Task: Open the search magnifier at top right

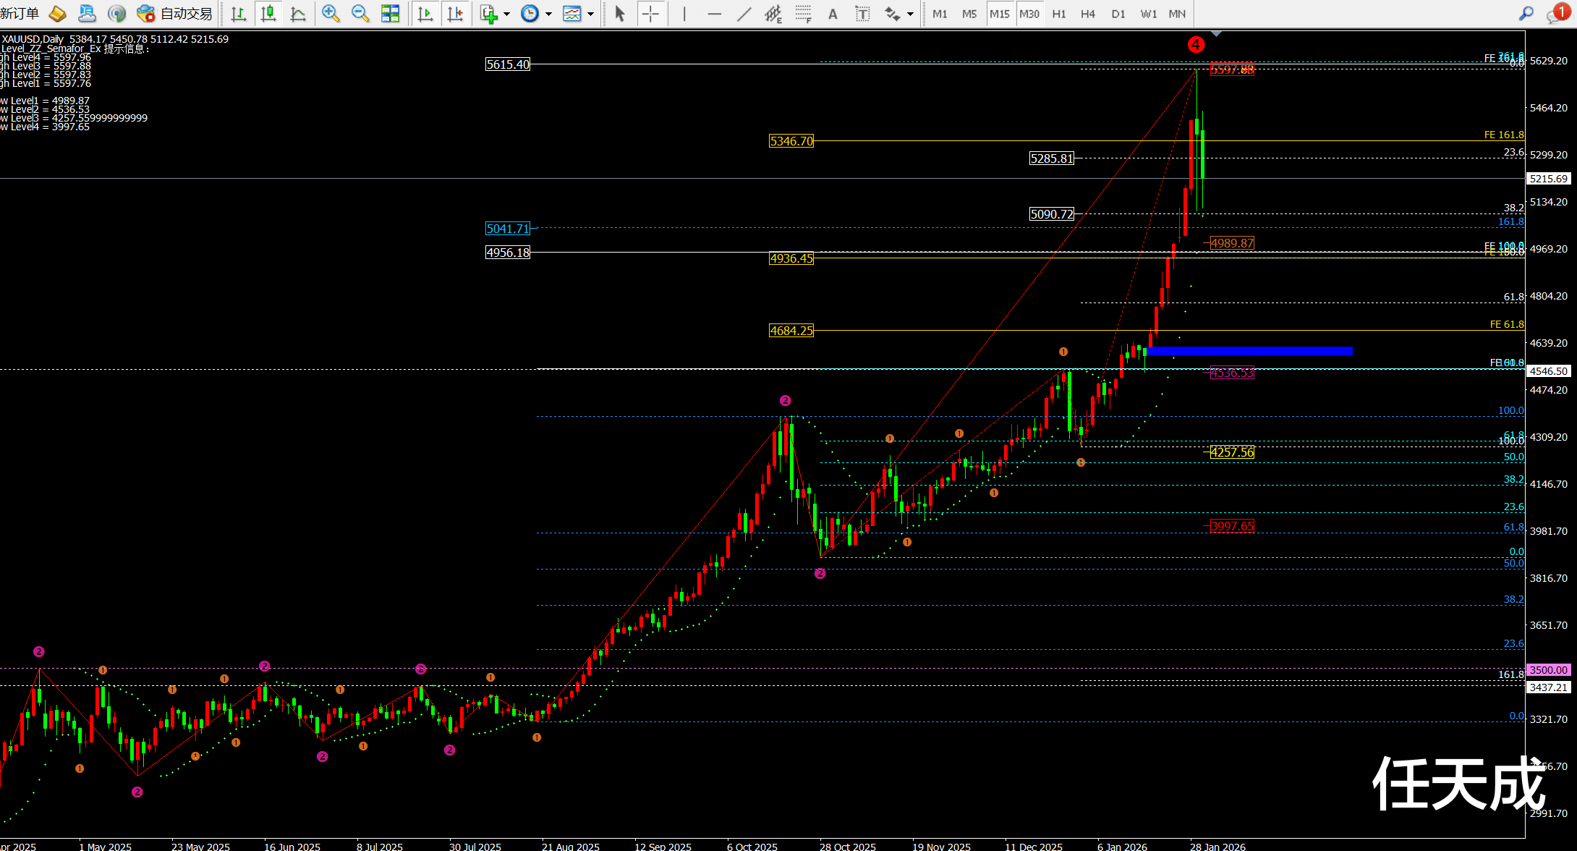Action: [x=1526, y=13]
